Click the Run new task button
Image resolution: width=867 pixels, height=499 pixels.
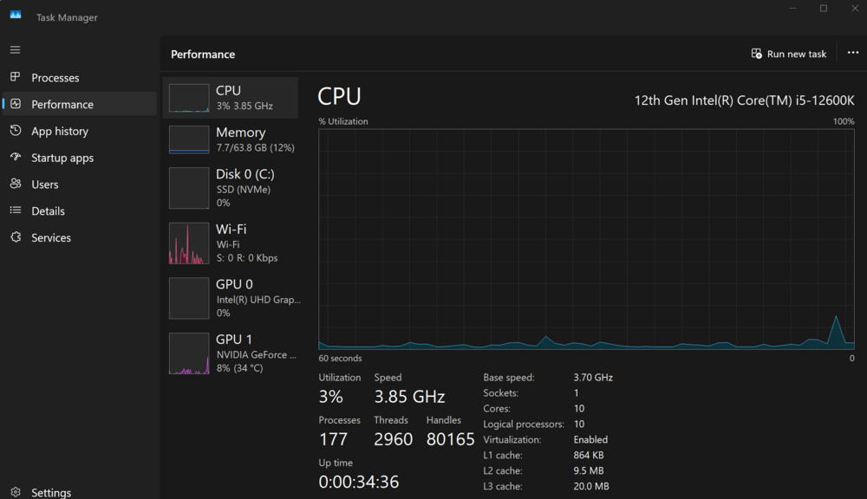789,54
